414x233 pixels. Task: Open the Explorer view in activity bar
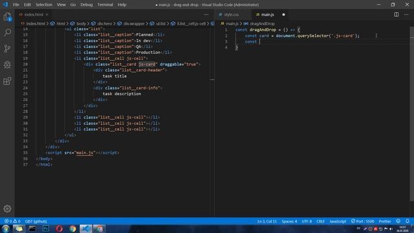click(x=7, y=17)
